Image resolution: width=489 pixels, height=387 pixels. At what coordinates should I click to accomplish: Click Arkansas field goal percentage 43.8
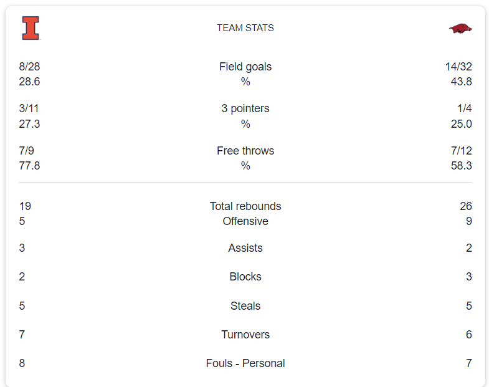pyautogui.click(x=461, y=82)
